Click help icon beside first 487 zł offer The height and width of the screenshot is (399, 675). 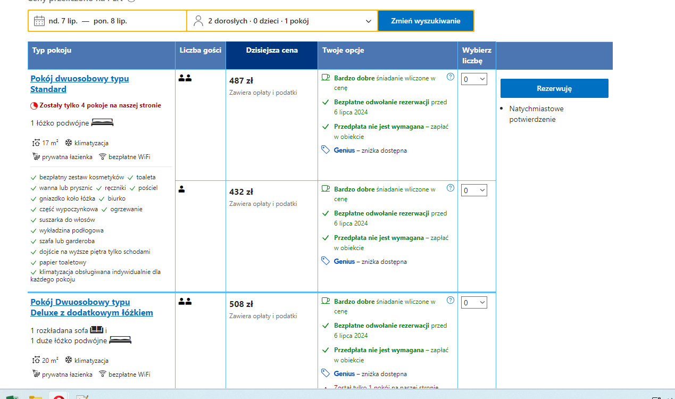pyautogui.click(x=451, y=77)
